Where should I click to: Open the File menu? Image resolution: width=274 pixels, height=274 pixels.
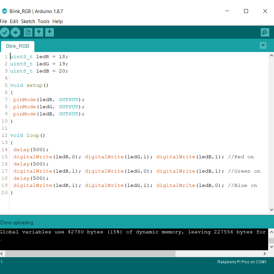(3, 21)
